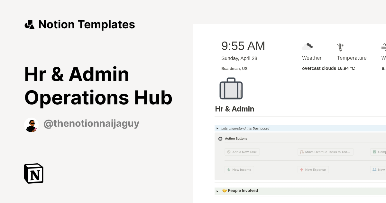The width and height of the screenshot is (386, 203).
Task: Click the Temperature thermometer icon
Action: (x=340, y=47)
